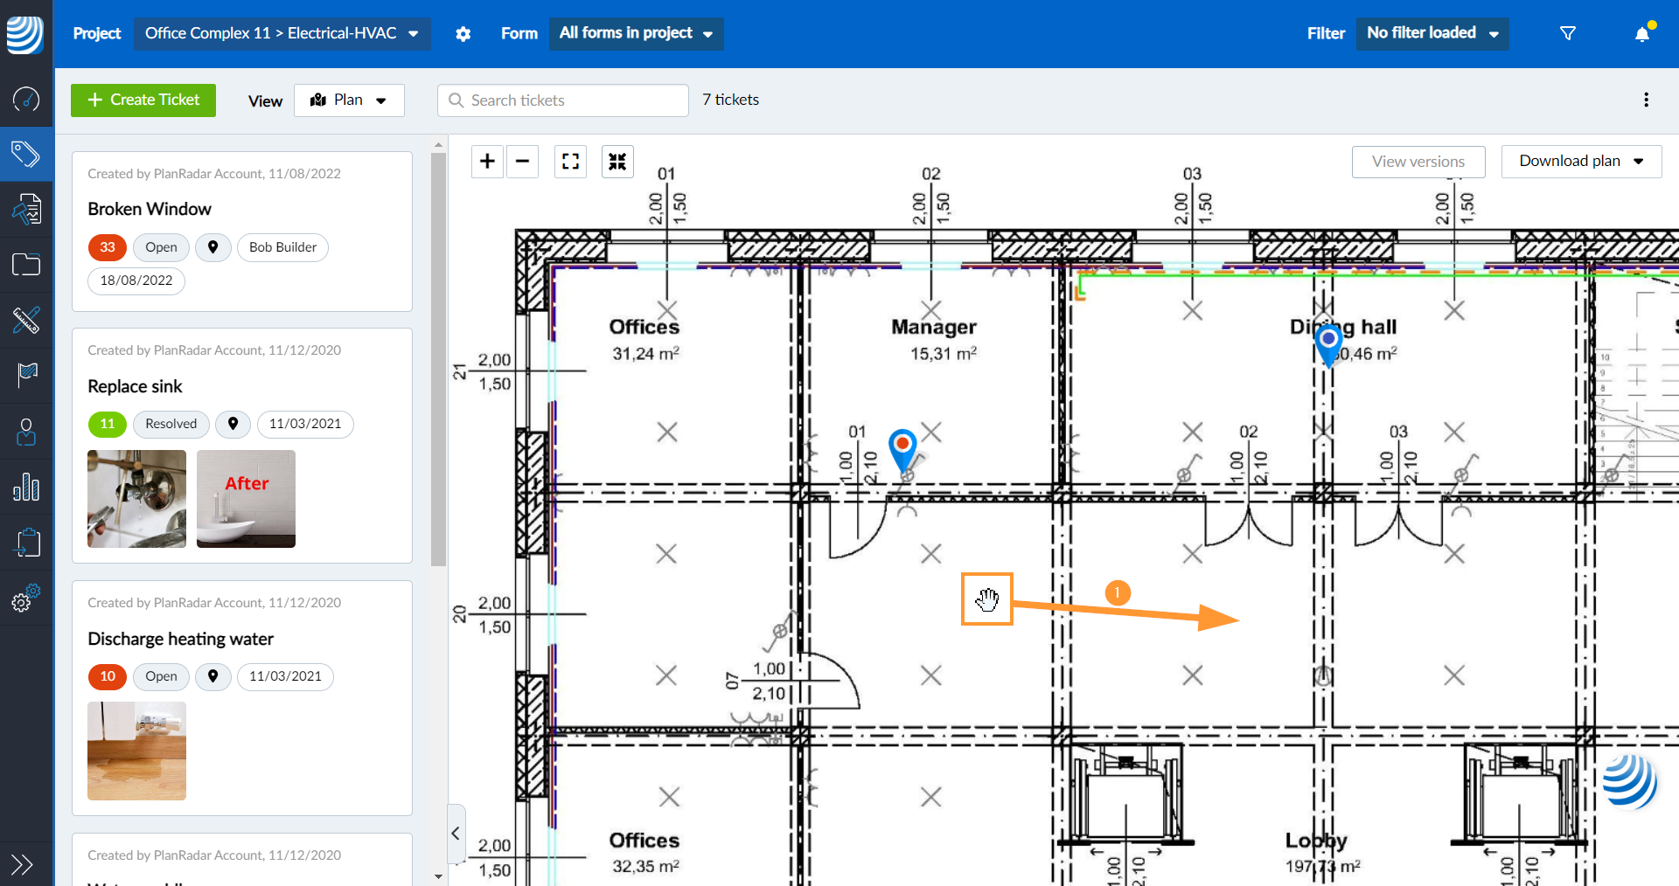Open the schedule flag sidebar icon
The height and width of the screenshot is (886, 1679).
[x=26, y=375]
